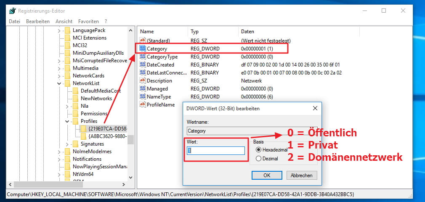425x202 pixels.
Task: Click the NewNetworks folder icon
Action: click(76, 98)
